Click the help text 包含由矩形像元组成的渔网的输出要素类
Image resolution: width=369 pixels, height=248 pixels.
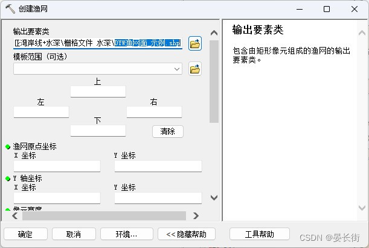pyautogui.click(x=291, y=55)
